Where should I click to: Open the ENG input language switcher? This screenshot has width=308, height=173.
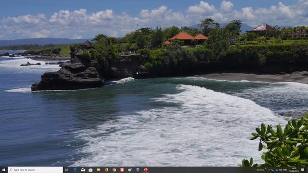click(x=285, y=170)
